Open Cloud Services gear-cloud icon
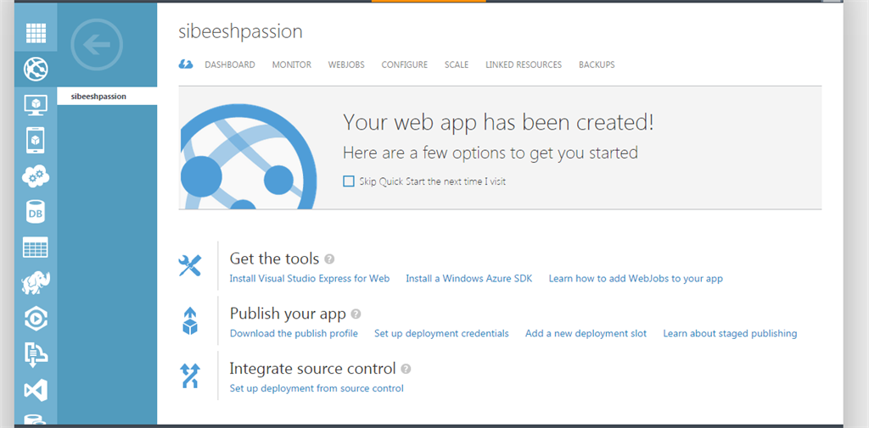Screen dimensions: 869x428 point(36,176)
